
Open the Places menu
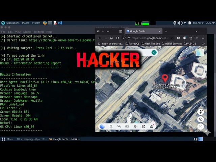coord(26,23)
